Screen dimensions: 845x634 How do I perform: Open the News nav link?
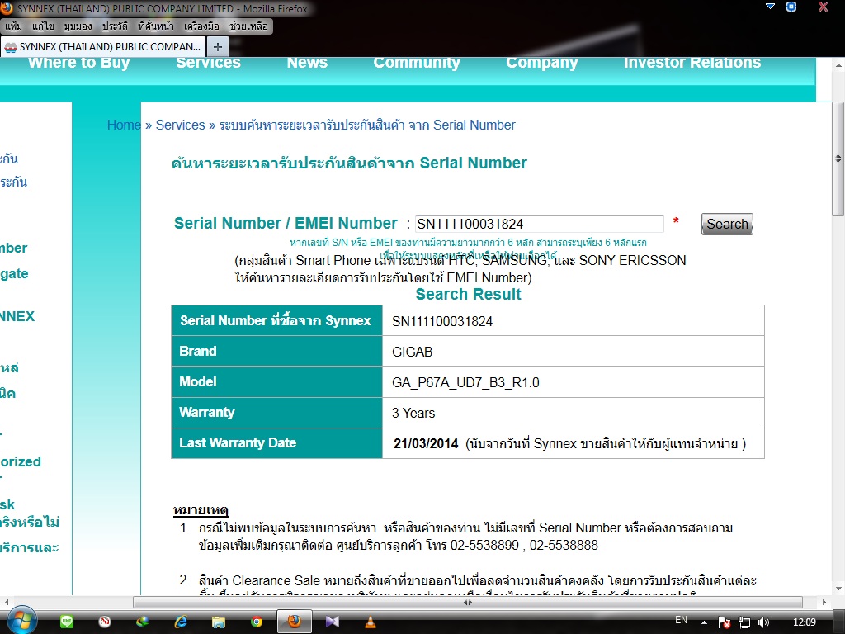coord(307,63)
